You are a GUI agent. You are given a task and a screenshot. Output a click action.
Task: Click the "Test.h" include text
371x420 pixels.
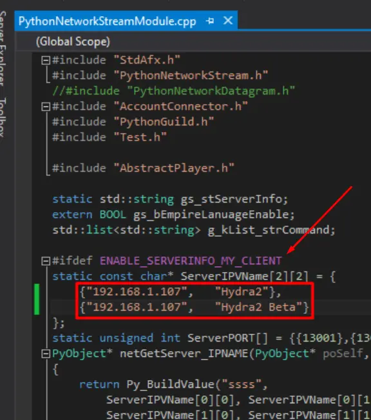pos(140,138)
